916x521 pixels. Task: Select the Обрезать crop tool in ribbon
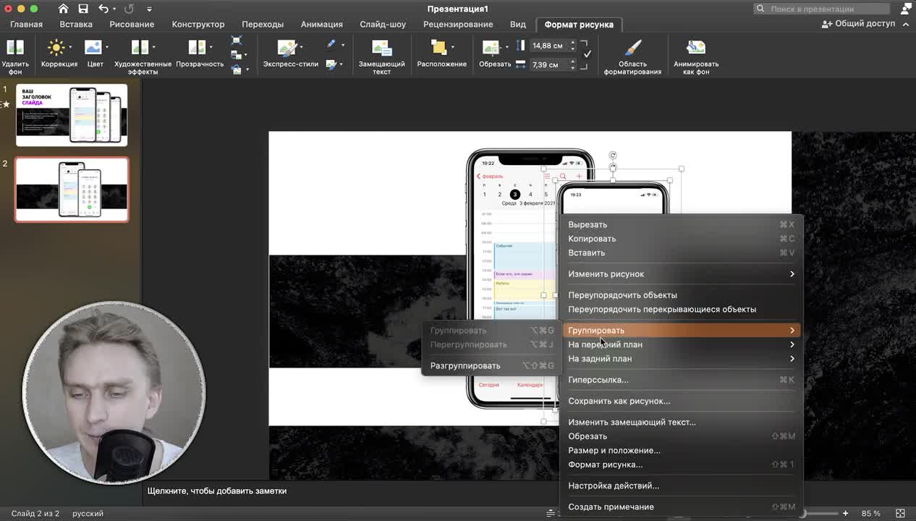[491, 48]
